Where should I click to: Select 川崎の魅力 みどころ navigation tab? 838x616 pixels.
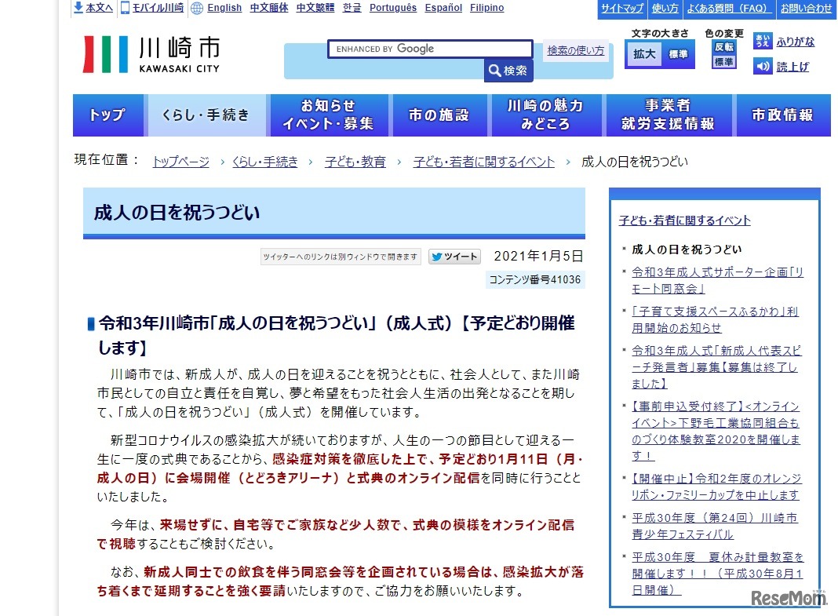click(x=545, y=115)
